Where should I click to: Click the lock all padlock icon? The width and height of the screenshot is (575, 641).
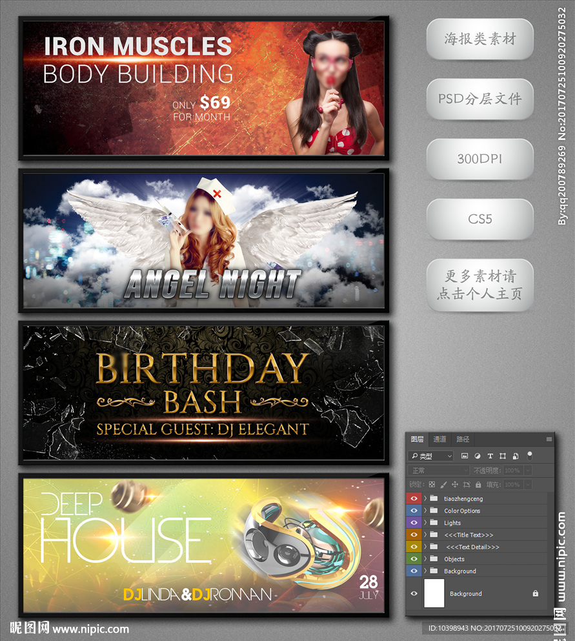(x=478, y=484)
